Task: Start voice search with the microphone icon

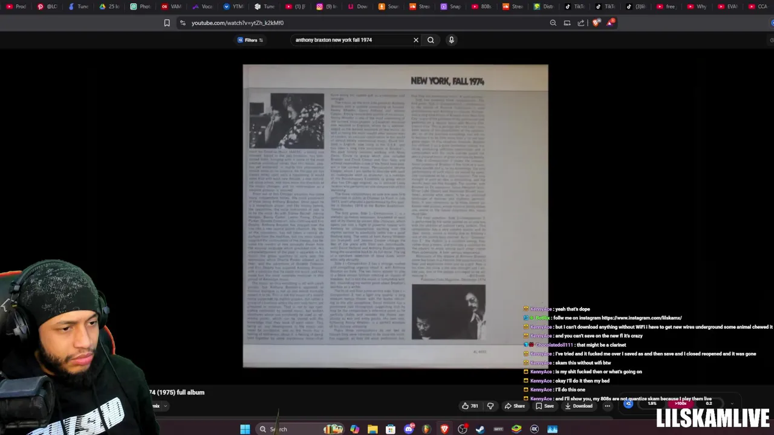Action: pos(451,40)
